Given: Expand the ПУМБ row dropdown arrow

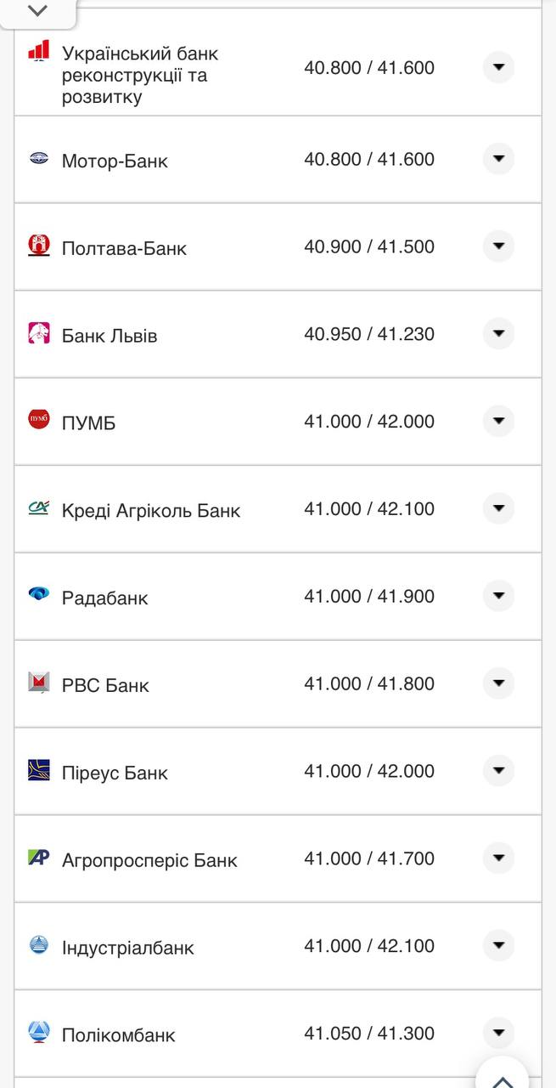Looking at the screenshot, I should [498, 421].
